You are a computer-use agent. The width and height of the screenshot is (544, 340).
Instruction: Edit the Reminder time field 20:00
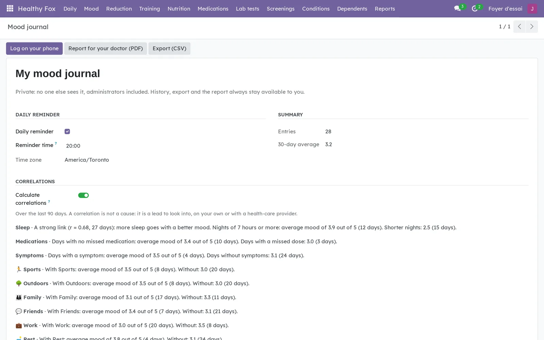(x=165, y=146)
